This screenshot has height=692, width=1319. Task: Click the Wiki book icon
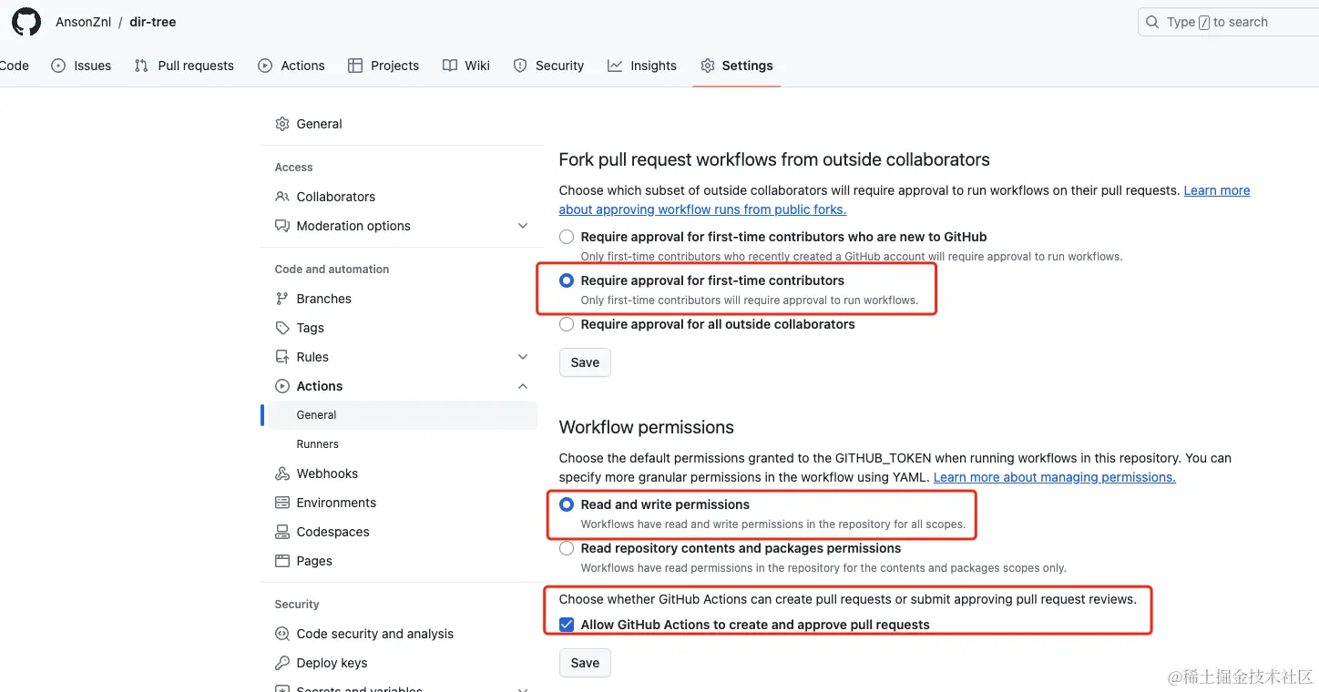450,66
